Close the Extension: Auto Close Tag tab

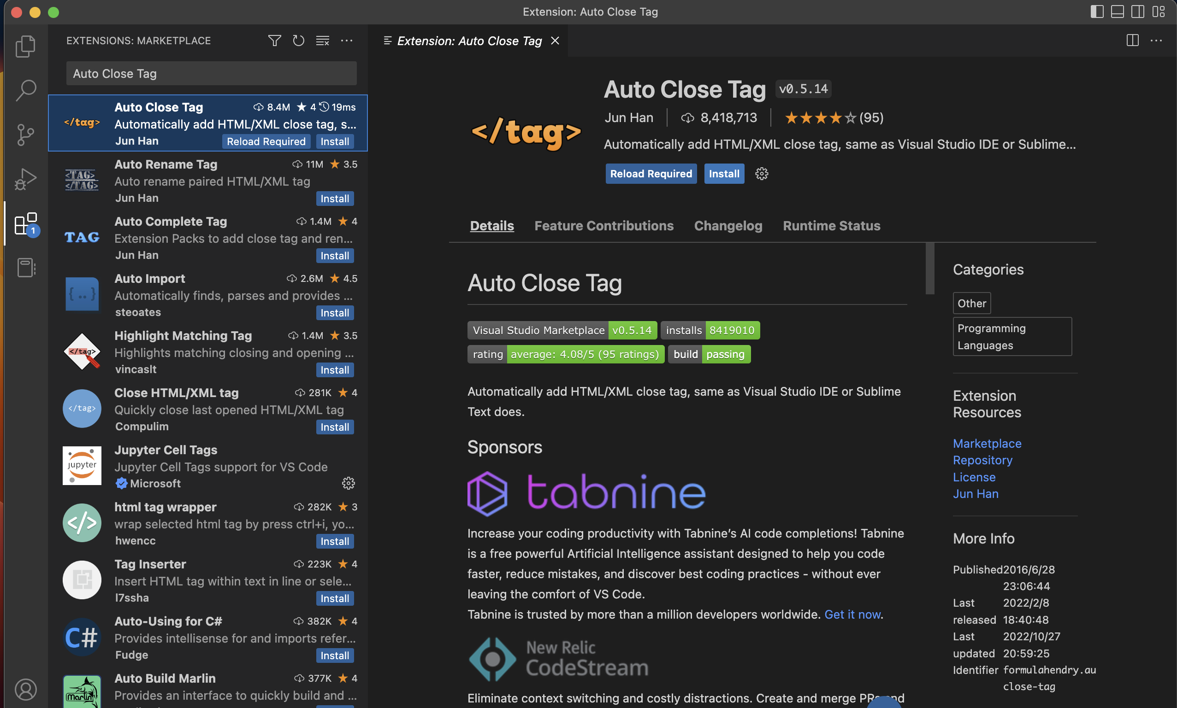tap(555, 41)
